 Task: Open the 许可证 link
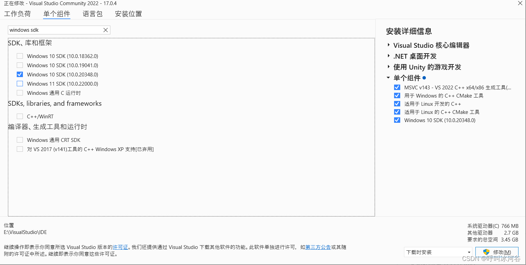120,247
